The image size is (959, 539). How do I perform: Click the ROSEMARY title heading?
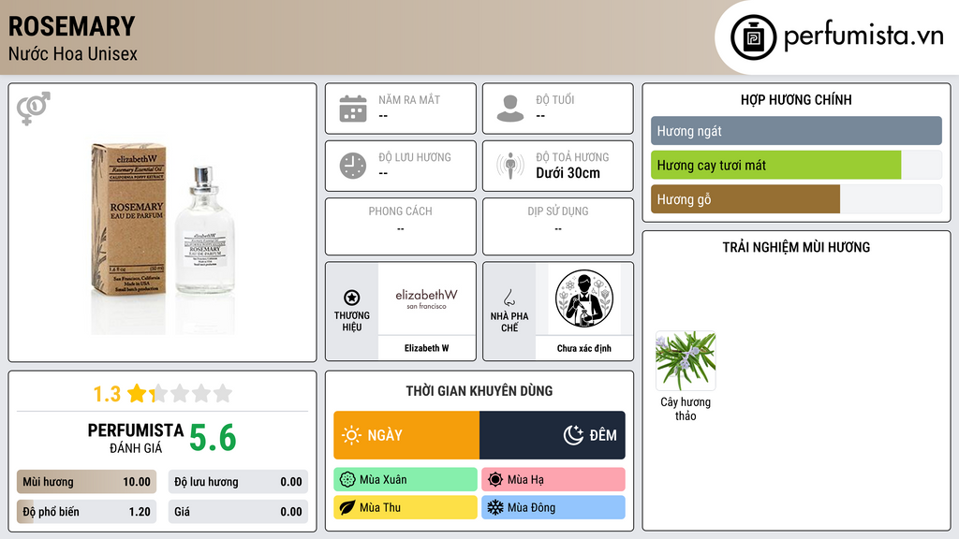(71, 26)
